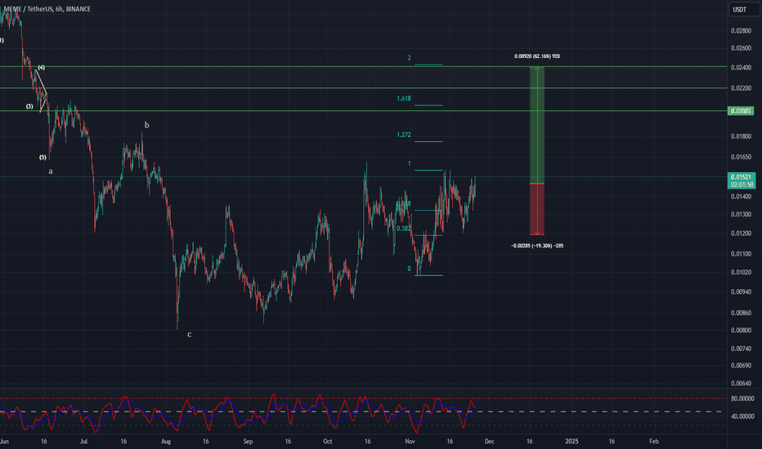The width and height of the screenshot is (762, 449).
Task: Select the green 0.02002 price line label
Action: 741,111
